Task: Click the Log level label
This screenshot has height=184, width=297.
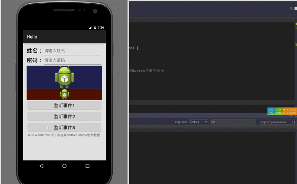Action: click(181, 122)
